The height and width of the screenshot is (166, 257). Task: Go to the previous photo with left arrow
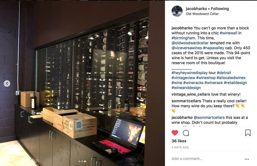point(7,83)
